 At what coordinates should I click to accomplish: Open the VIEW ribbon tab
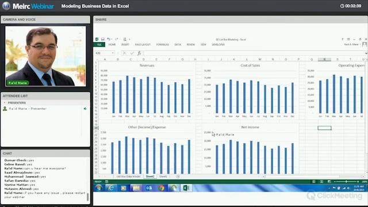203,45
